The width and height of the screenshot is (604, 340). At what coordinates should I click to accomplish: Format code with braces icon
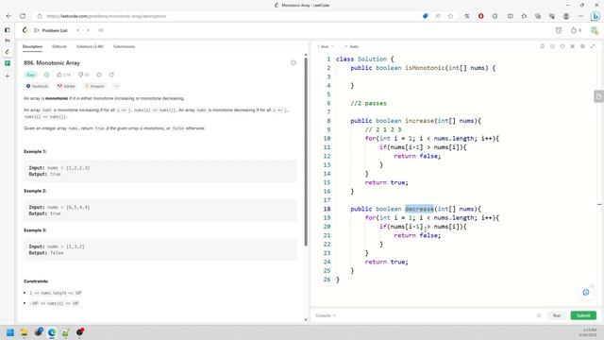(x=552, y=46)
